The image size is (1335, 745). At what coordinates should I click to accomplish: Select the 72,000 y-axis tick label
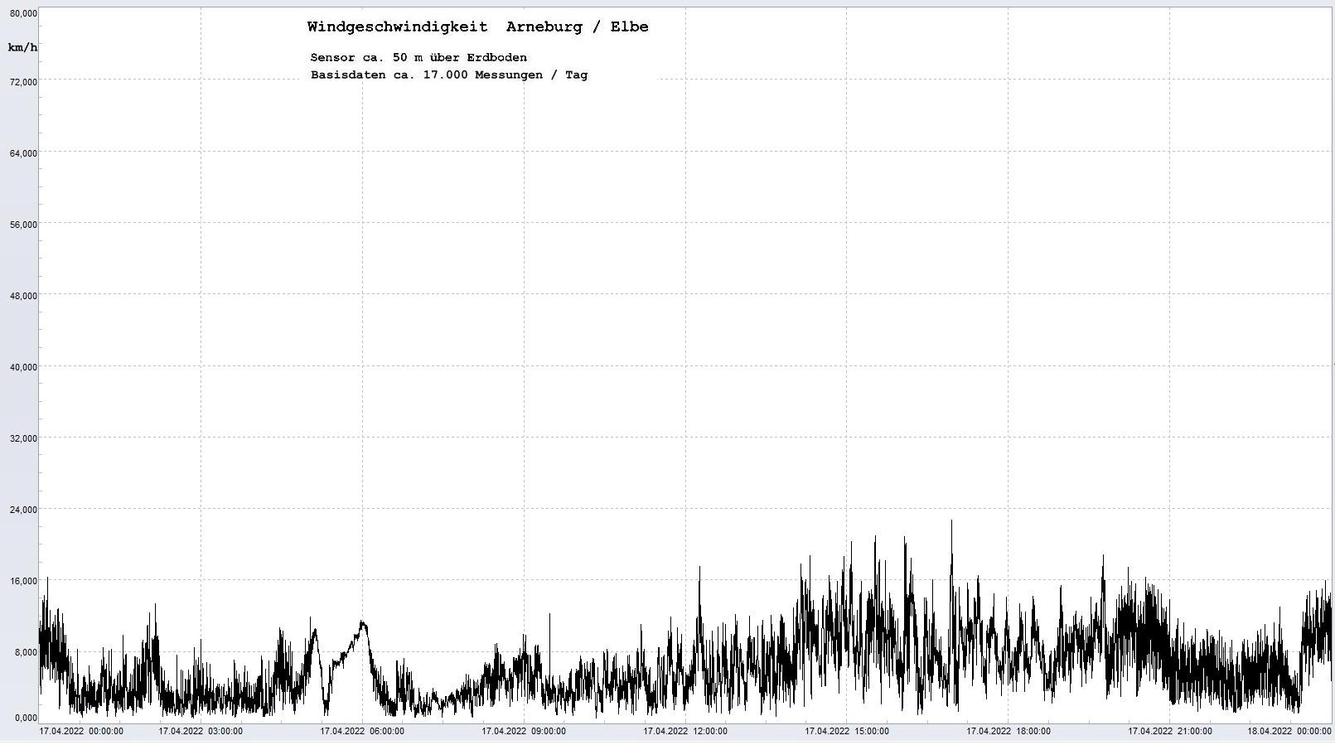[23, 81]
